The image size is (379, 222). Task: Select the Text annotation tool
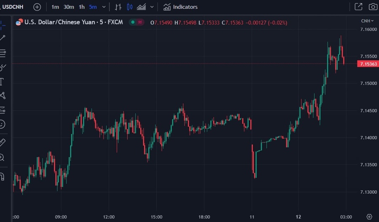click(2, 81)
